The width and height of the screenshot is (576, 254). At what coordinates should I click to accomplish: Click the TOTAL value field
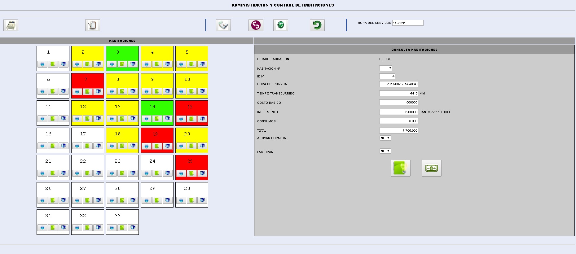click(x=399, y=130)
